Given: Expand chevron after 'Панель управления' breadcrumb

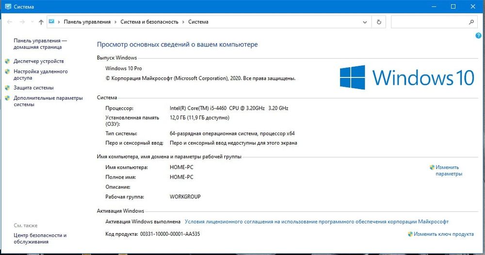Looking at the screenshot, I should (x=115, y=22).
